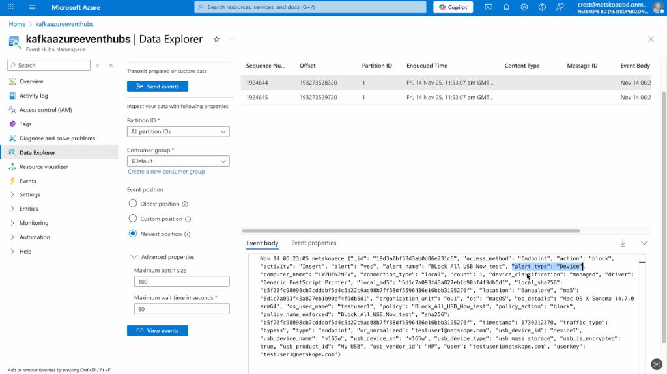667x374 pixels.
Task: Click the Microsoft Azure logo text
Action: (x=76, y=7)
